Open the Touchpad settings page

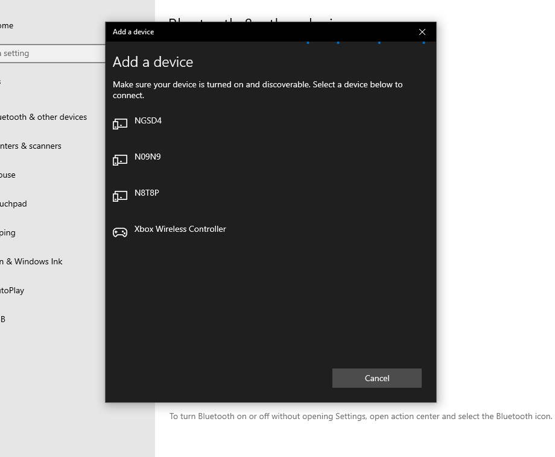13,204
